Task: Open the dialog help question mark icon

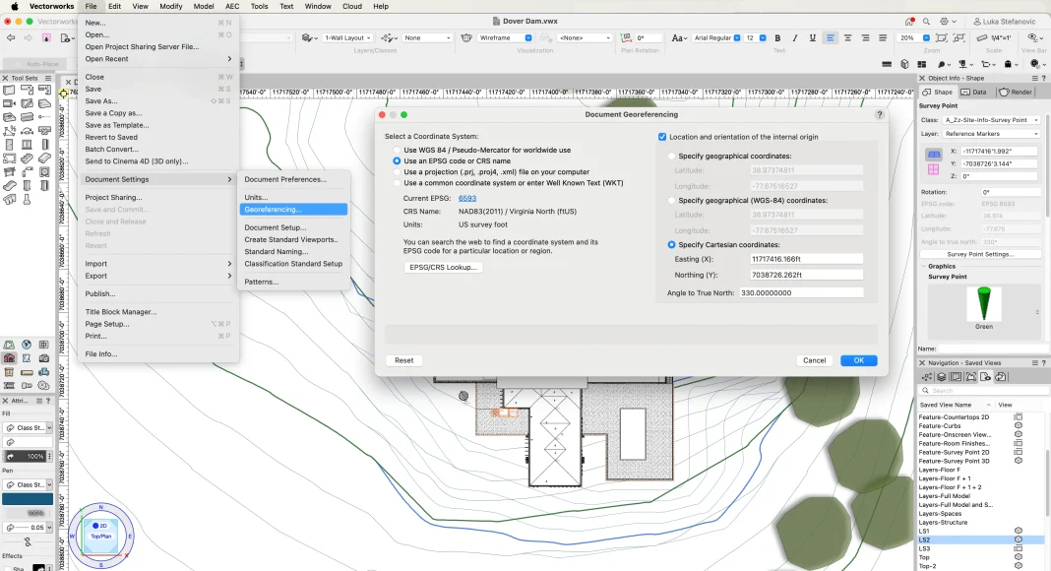Action: coord(879,115)
